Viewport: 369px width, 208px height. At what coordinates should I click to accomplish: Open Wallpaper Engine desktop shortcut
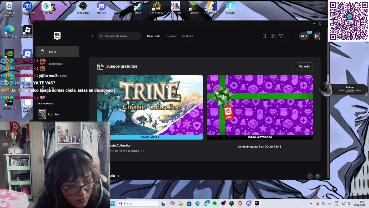click(28, 8)
